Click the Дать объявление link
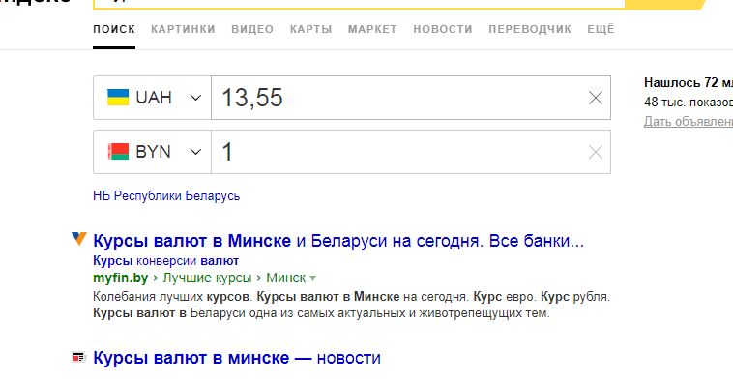This screenshot has width=733, height=381. pos(689,121)
